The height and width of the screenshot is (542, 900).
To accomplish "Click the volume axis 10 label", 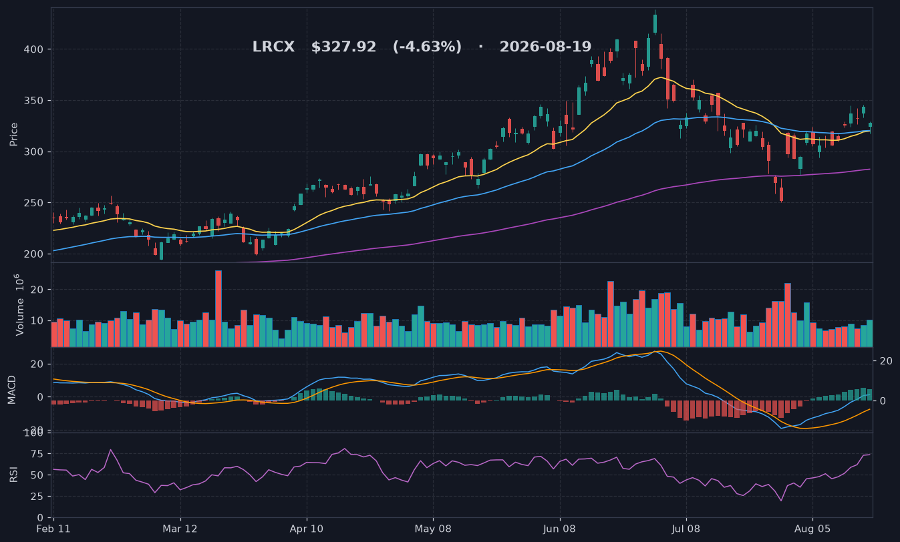I will click(38, 321).
